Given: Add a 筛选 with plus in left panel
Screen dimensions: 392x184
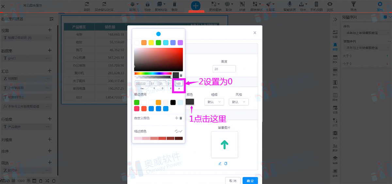Looking at the screenshot, I should [50, 162].
